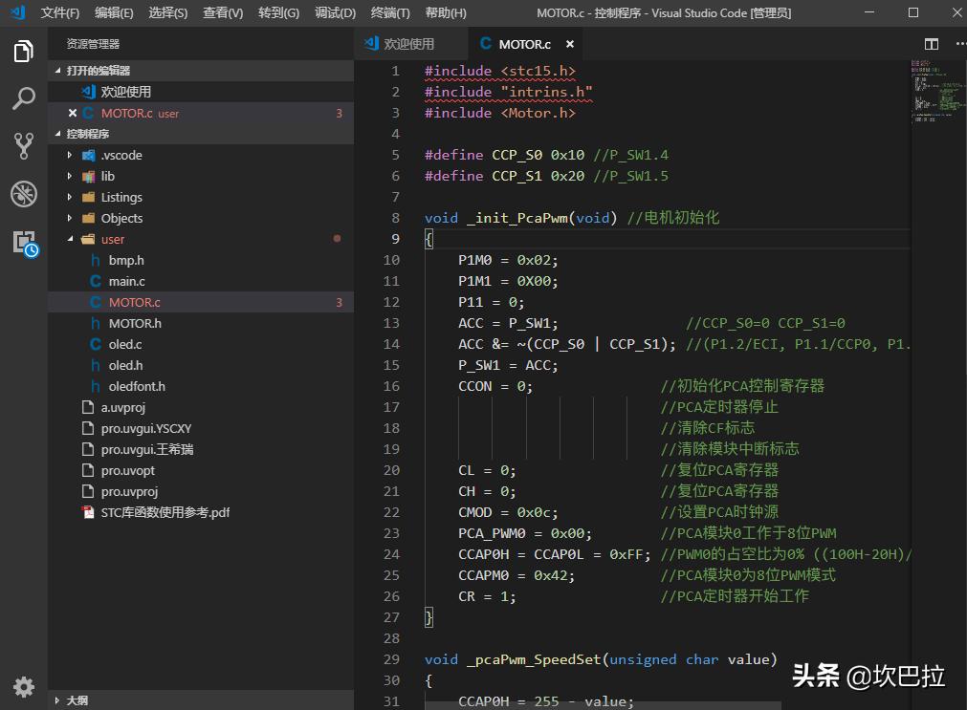This screenshot has height=710, width=967.
Task: Open the Debug view icon
Action: [24, 194]
